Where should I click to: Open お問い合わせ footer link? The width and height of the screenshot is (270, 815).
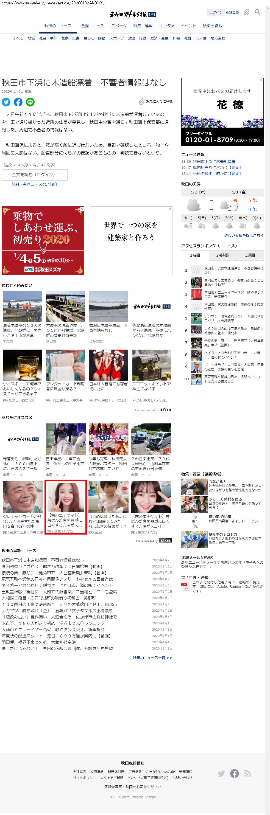click(x=182, y=778)
